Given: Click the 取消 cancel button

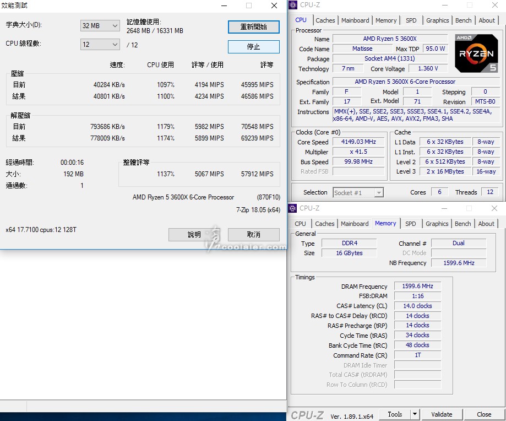Looking at the screenshot, I should [254, 235].
